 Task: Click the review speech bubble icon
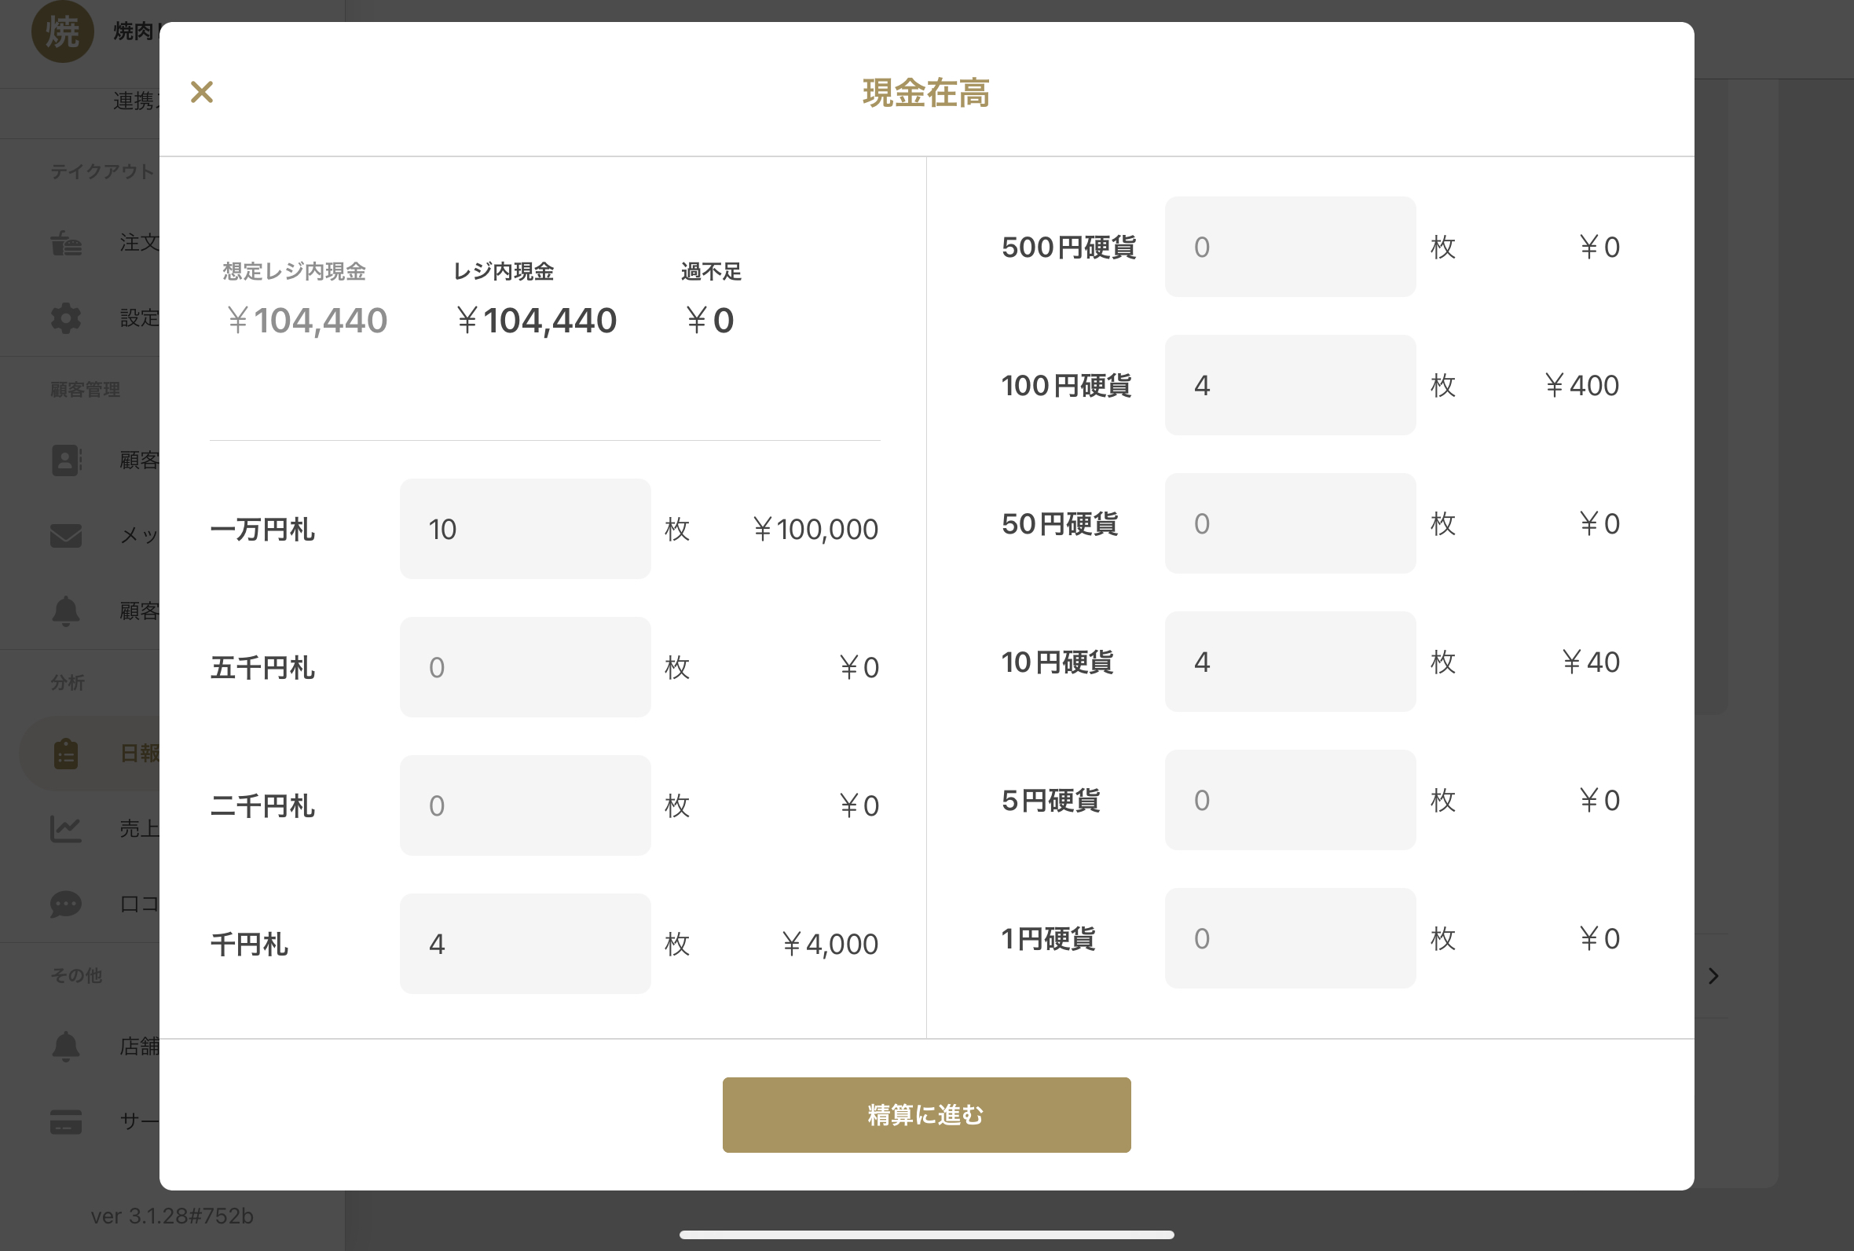[66, 904]
